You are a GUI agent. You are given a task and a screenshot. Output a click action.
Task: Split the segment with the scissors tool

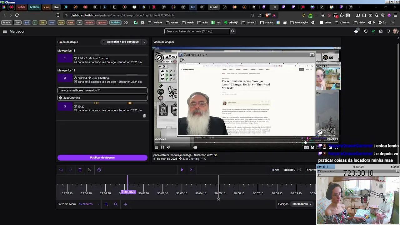click(89, 170)
